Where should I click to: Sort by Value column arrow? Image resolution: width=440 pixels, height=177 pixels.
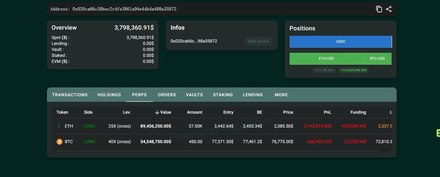click(157, 112)
